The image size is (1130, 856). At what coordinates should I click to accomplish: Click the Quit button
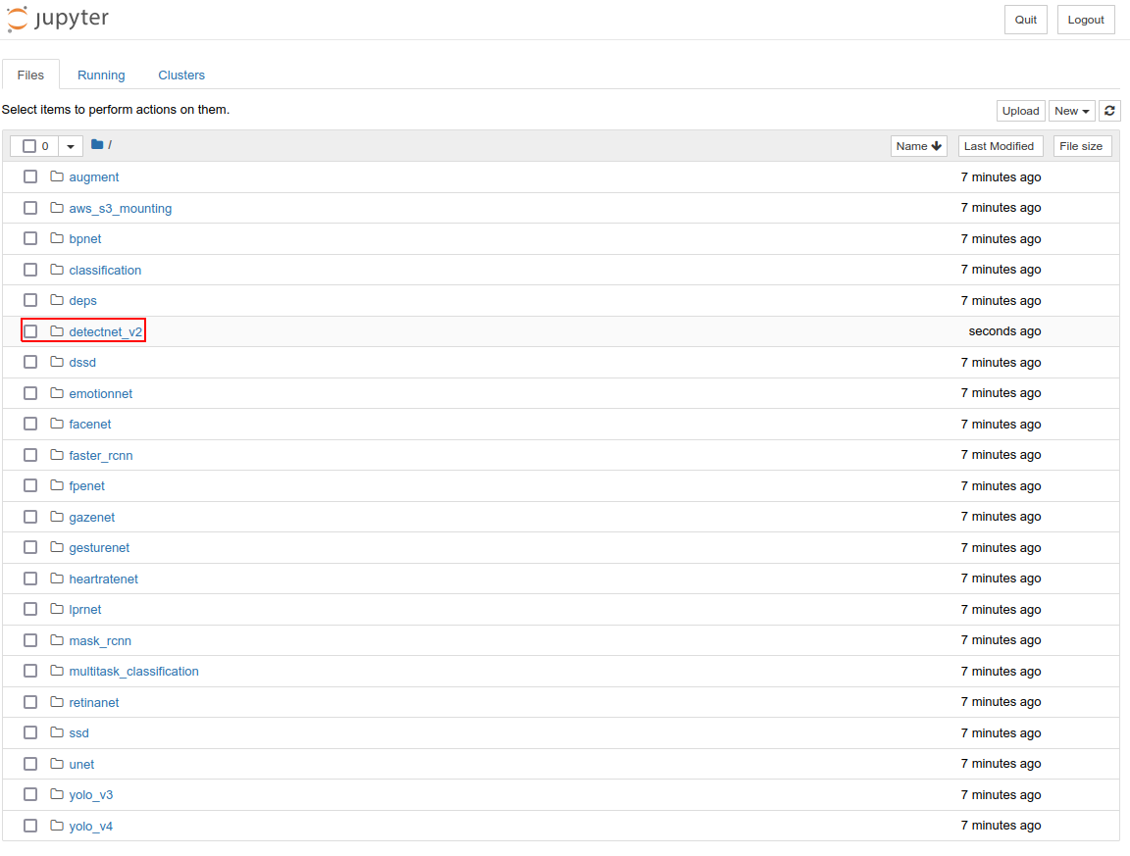coord(1025,20)
